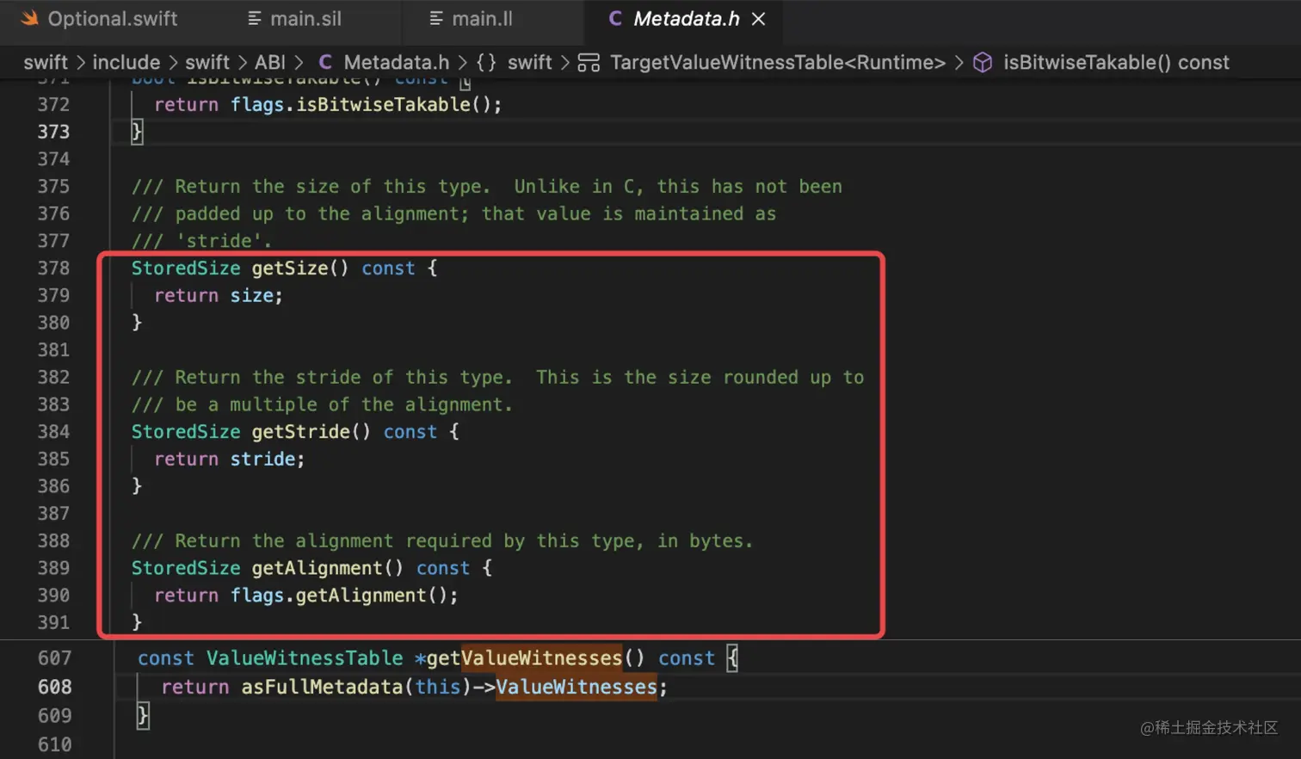The width and height of the screenshot is (1301, 759).
Task: Click the file icon on main.sil tab
Action: 255,19
